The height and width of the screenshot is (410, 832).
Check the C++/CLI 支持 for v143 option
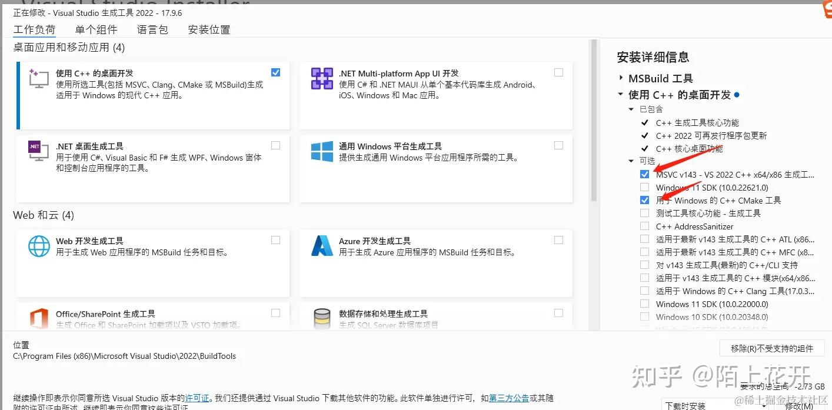point(645,265)
